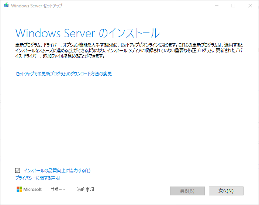Open the サポート link
This screenshot has width=259, height=205.
coord(58,189)
